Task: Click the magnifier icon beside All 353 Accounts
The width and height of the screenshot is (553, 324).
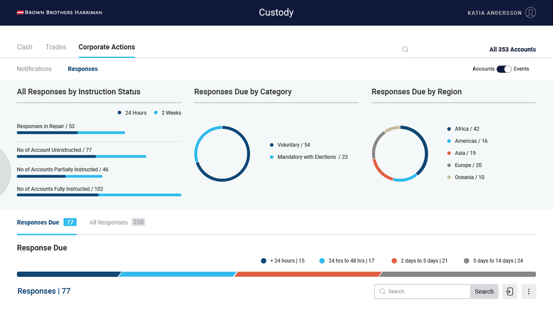Action: (405, 49)
